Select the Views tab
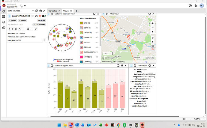Screen dimensions: 207x128 [66, 11]
